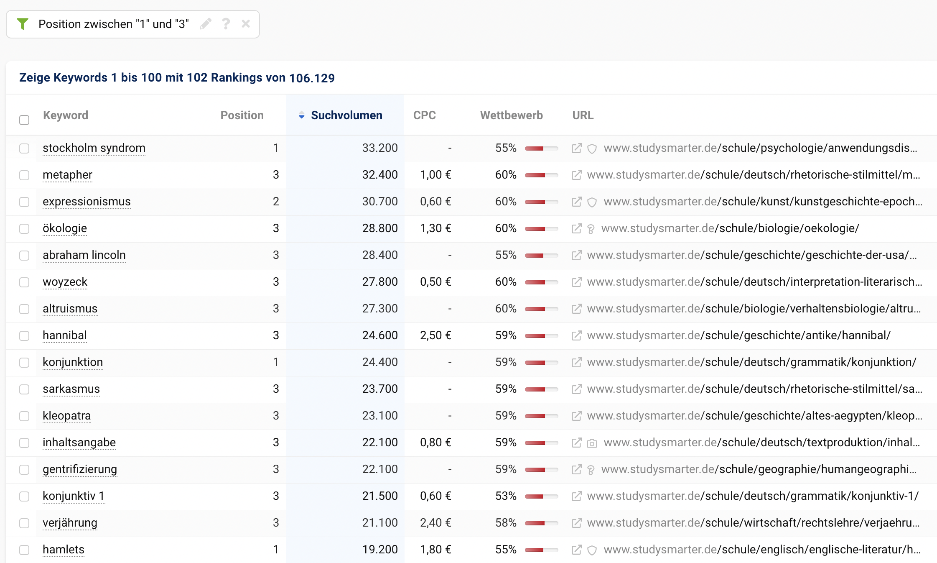The width and height of the screenshot is (937, 563).
Task: Open external link icon for metapher URL
Action: pos(577,175)
